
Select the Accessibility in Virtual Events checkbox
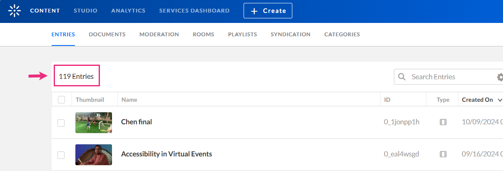(61, 155)
